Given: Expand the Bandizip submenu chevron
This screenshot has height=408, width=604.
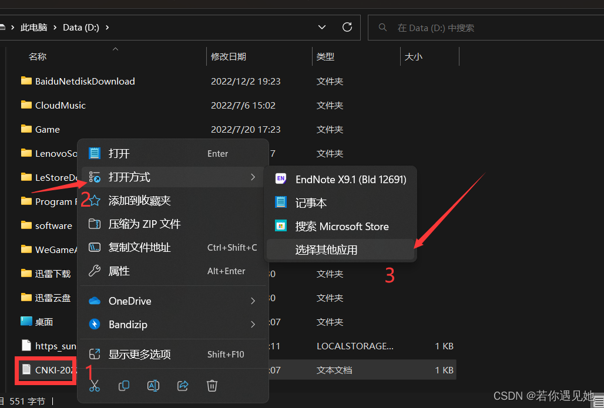Looking at the screenshot, I should (252, 324).
